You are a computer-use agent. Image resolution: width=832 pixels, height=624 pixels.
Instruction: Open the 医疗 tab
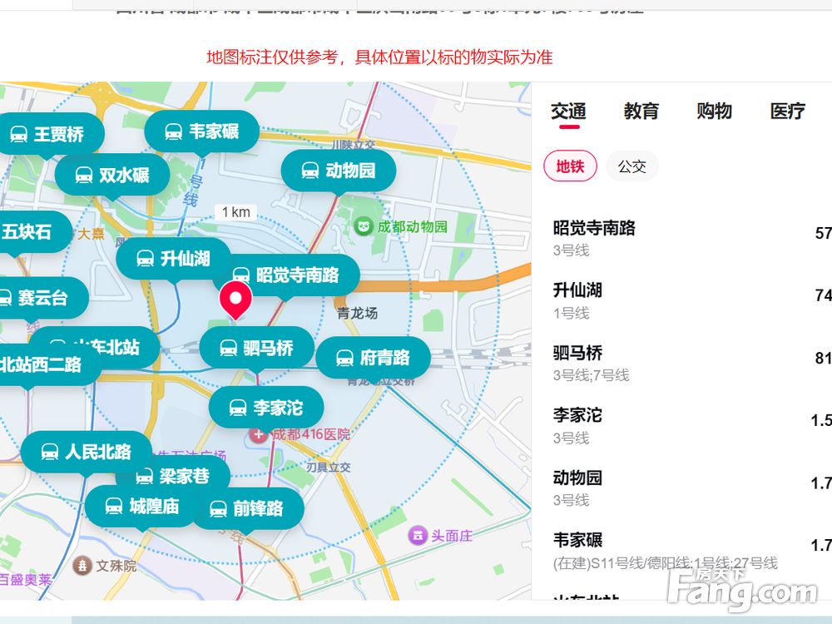pyautogui.click(x=787, y=111)
